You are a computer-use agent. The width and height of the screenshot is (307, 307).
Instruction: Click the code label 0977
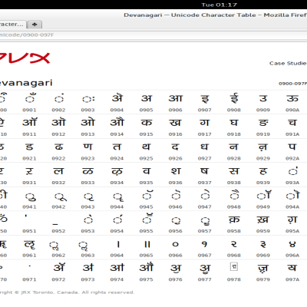205,279
